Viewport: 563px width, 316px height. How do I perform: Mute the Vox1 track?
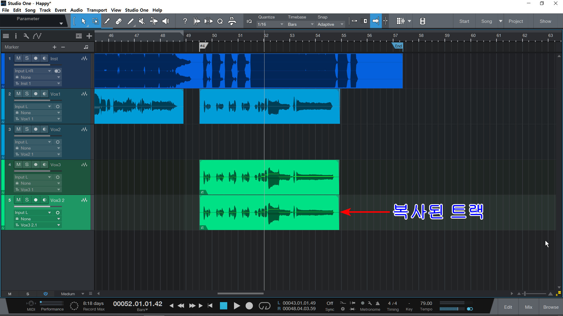[18, 94]
